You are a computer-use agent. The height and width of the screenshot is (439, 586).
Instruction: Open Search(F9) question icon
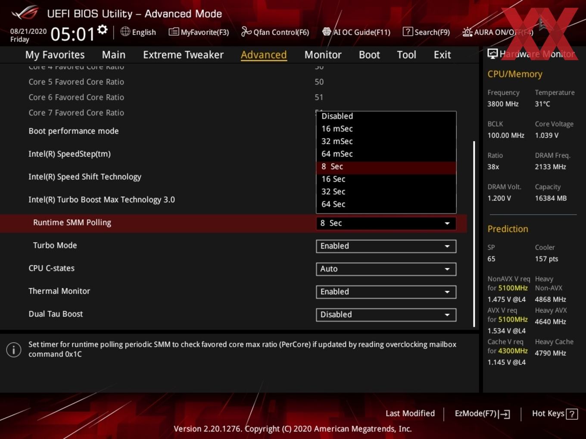point(407,31)
